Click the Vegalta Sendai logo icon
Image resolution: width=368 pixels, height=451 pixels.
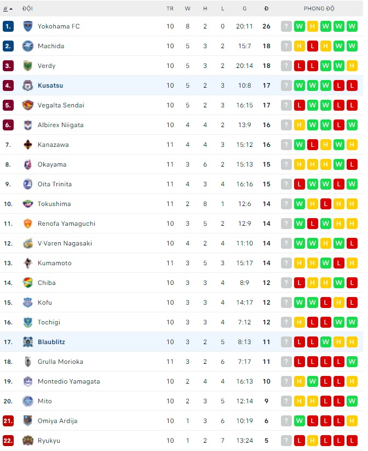(x=28, y=105)
